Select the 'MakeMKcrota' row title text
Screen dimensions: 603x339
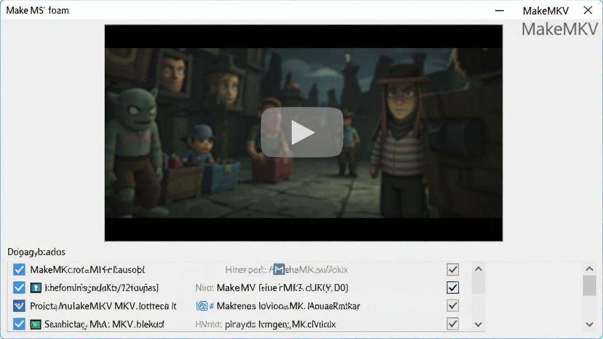click(x=88, y=270)
